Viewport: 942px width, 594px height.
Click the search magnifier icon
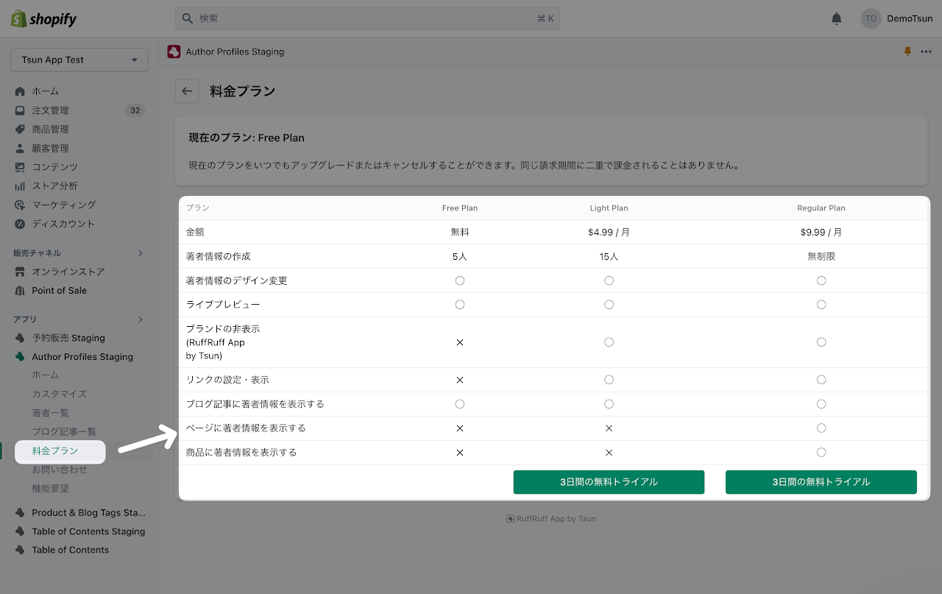click(188, 18)
